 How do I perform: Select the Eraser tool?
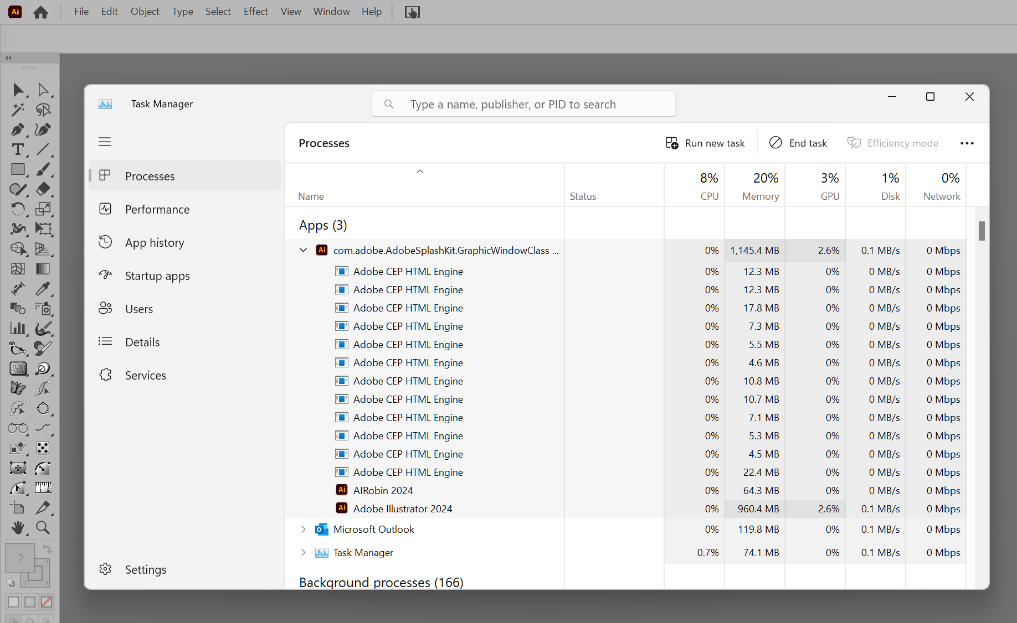[x=43, y=189]
